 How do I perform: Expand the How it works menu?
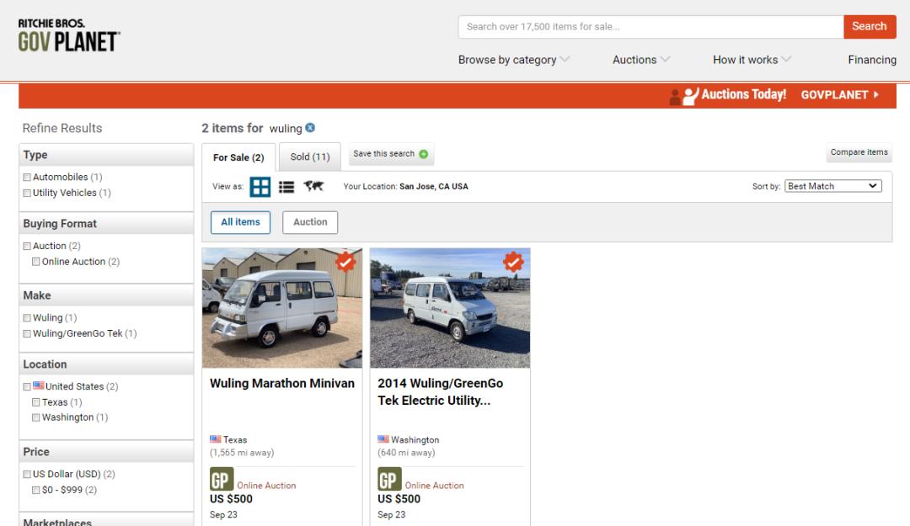pos(752,60)
